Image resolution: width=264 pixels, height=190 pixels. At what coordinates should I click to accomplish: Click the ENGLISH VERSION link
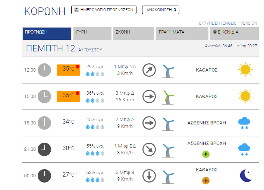click(240, 23)
